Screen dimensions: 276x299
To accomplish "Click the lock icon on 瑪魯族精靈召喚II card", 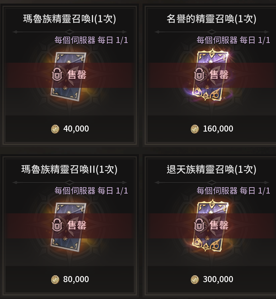I will click(57, 225).
